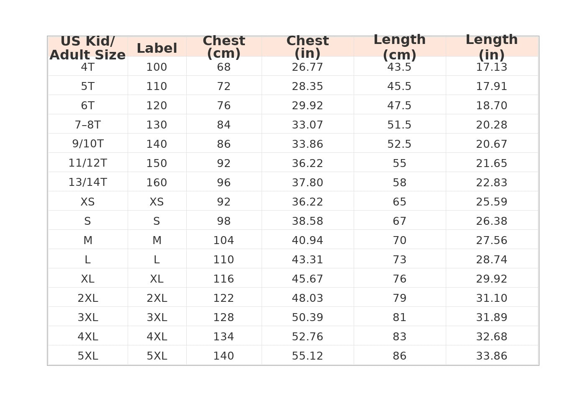Click the US Kid/Adult Size header
Screen dimensions: 586x409
click(88, 46)
